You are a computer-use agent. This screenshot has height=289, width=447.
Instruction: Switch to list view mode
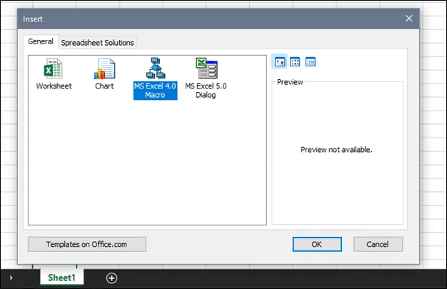click(295, 62)
